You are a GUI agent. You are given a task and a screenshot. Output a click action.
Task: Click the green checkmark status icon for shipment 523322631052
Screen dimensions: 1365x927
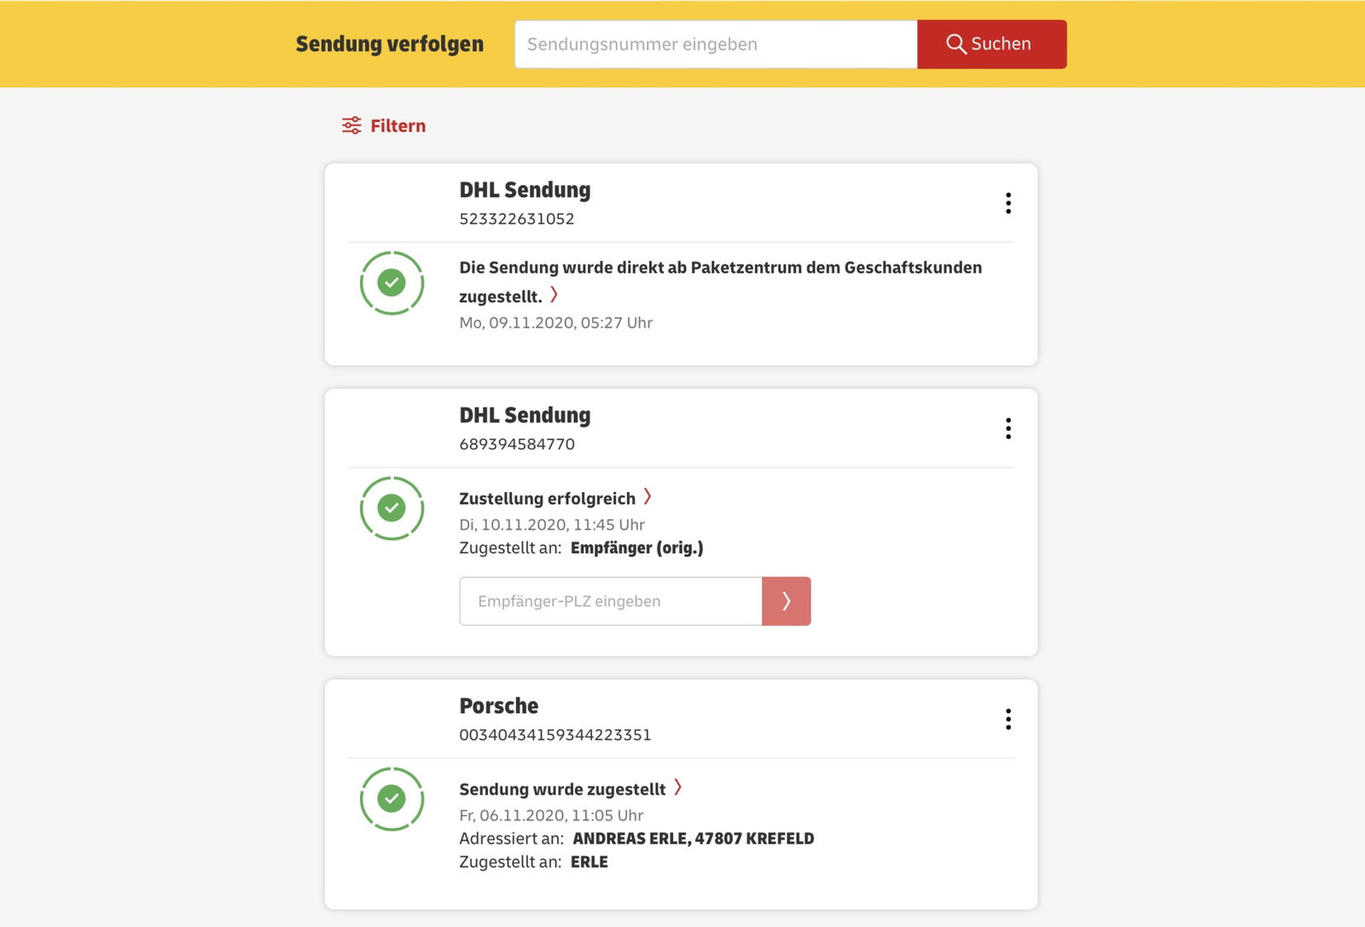[x=392, y=283]
